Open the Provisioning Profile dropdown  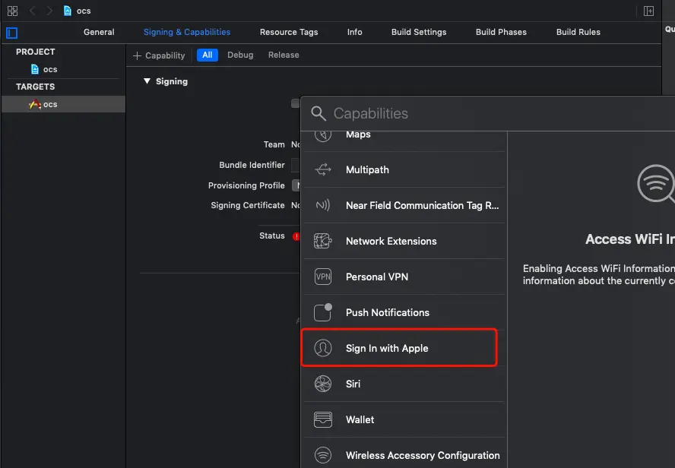[297, 185]
